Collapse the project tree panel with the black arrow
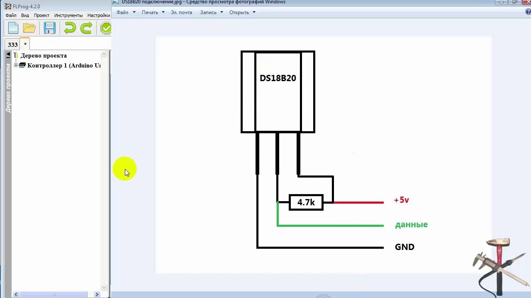The height and width of the screenshot is (298, 531). coord(8,55)
